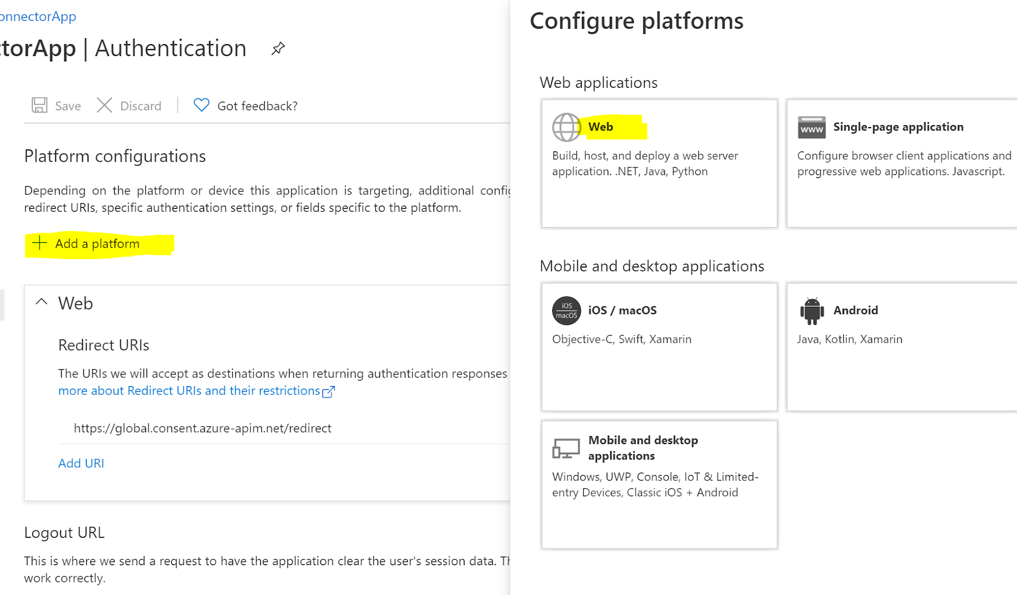Select the Single-page application platform tile
The height and width of the screenshot is (595, 1017).
pyautogui.click(x=901, y=164)
